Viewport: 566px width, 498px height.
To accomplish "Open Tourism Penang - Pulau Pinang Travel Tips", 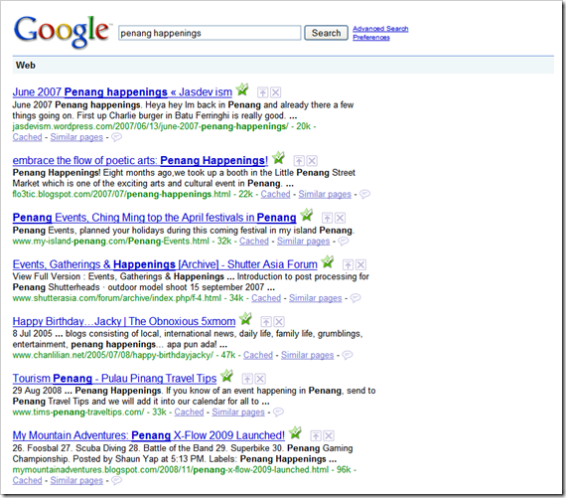I will 115,379.
